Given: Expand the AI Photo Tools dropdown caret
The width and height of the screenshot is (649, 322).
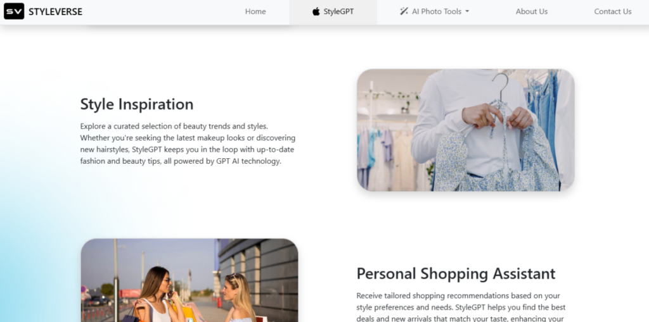Looking at the screenshot, I should pyautogui.click(x=467, y=11).
